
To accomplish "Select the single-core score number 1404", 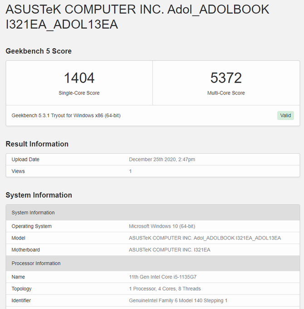I will [x=79, y=78].
